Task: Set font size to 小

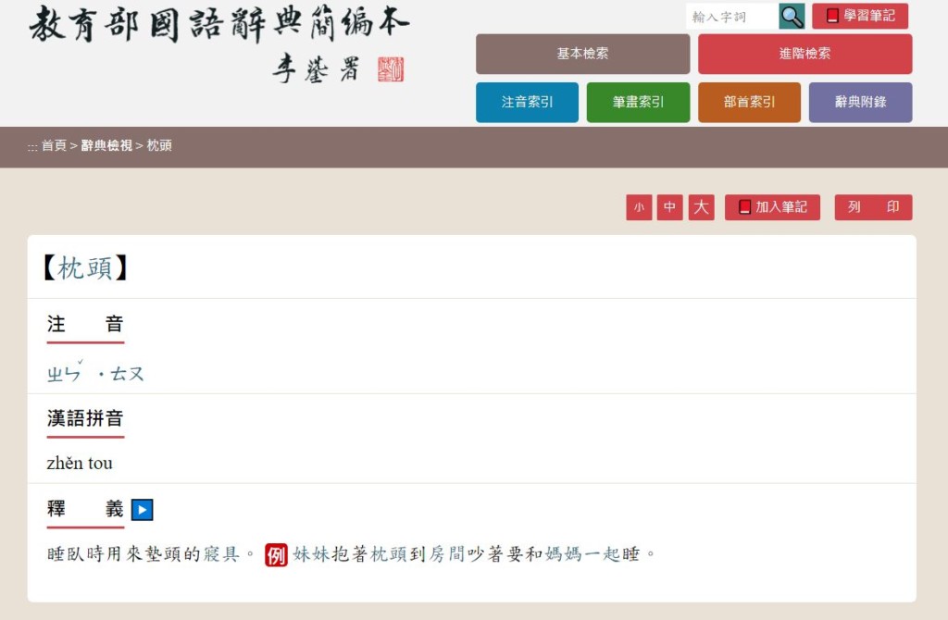Action: click(x=639, y=207)
